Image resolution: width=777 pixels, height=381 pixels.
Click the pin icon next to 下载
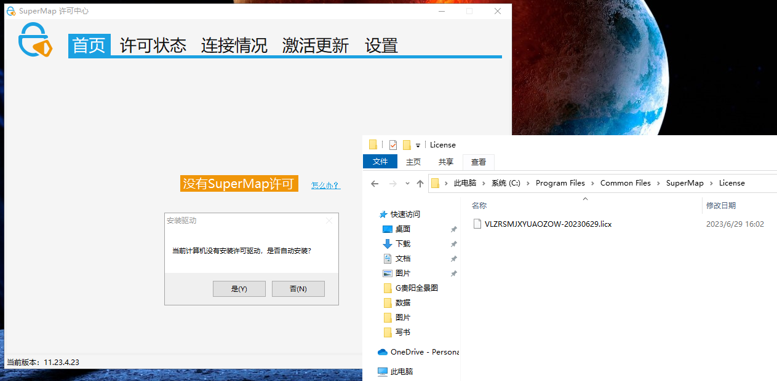pos(454,243)
